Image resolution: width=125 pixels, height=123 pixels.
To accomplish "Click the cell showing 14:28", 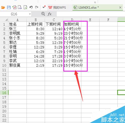I will click(36, 56).
